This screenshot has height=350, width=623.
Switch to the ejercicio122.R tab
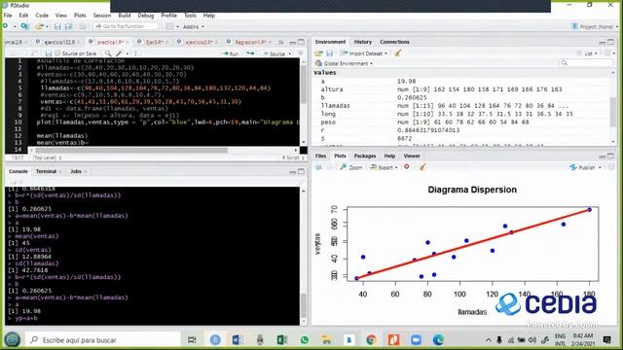pos(59,42)
